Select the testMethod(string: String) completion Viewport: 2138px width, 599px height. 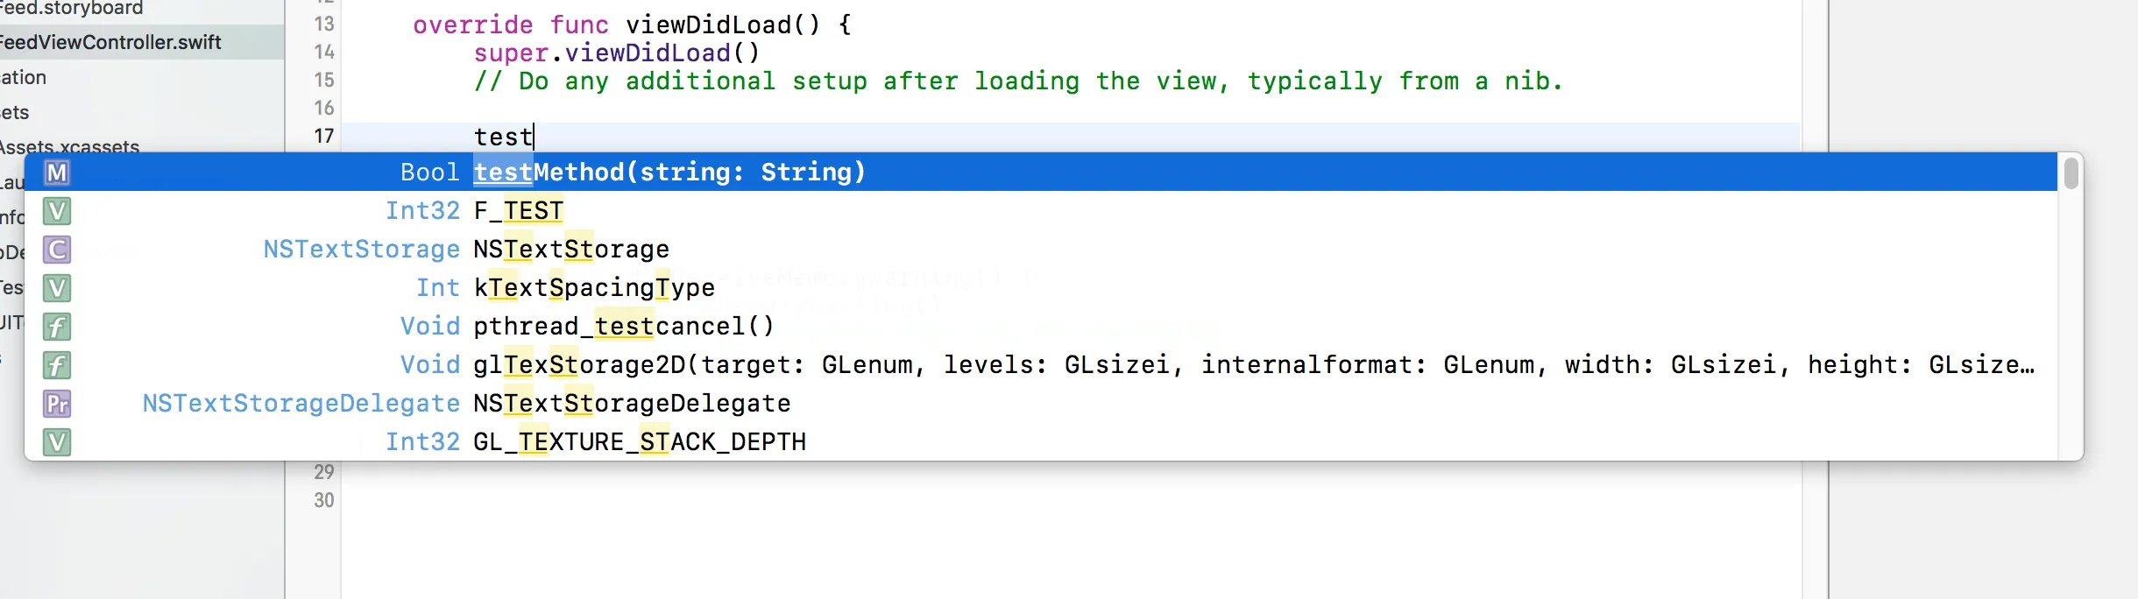1041,172
